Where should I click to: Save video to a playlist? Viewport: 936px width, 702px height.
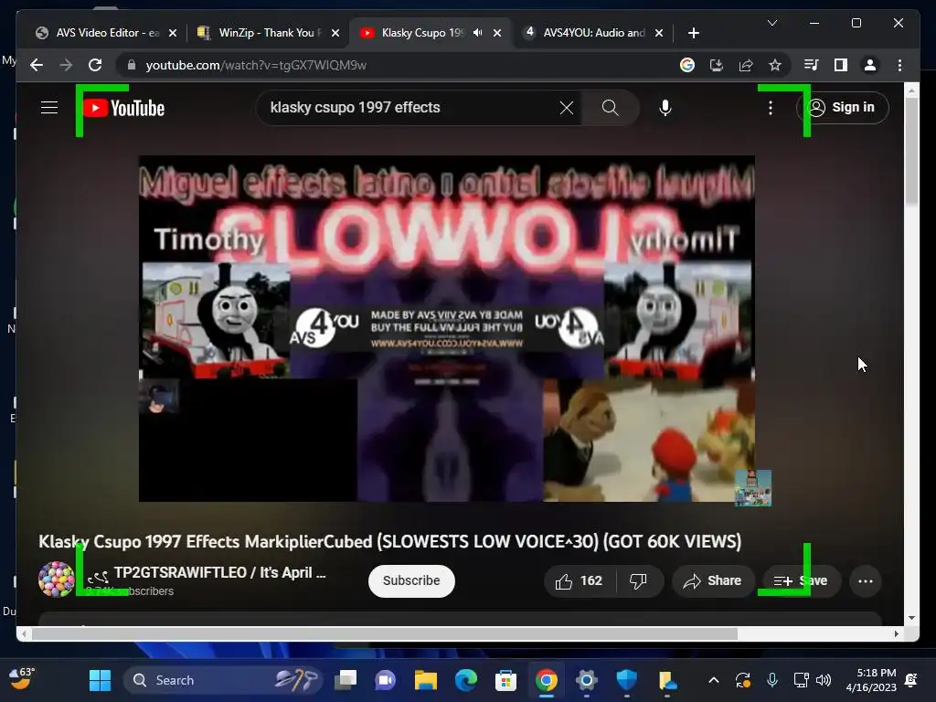[x=801, y=580]
